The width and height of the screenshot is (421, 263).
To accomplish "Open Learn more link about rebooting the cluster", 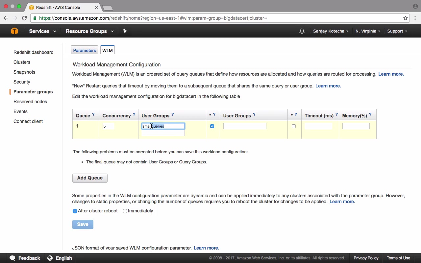I will coord(342,202).
